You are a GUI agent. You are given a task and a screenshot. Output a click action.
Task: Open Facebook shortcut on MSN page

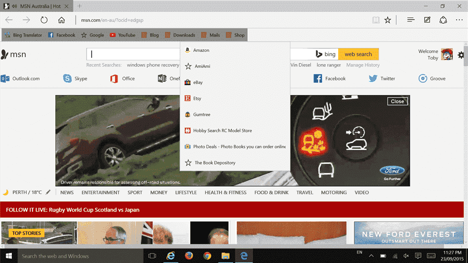click(x=330, y=79)
